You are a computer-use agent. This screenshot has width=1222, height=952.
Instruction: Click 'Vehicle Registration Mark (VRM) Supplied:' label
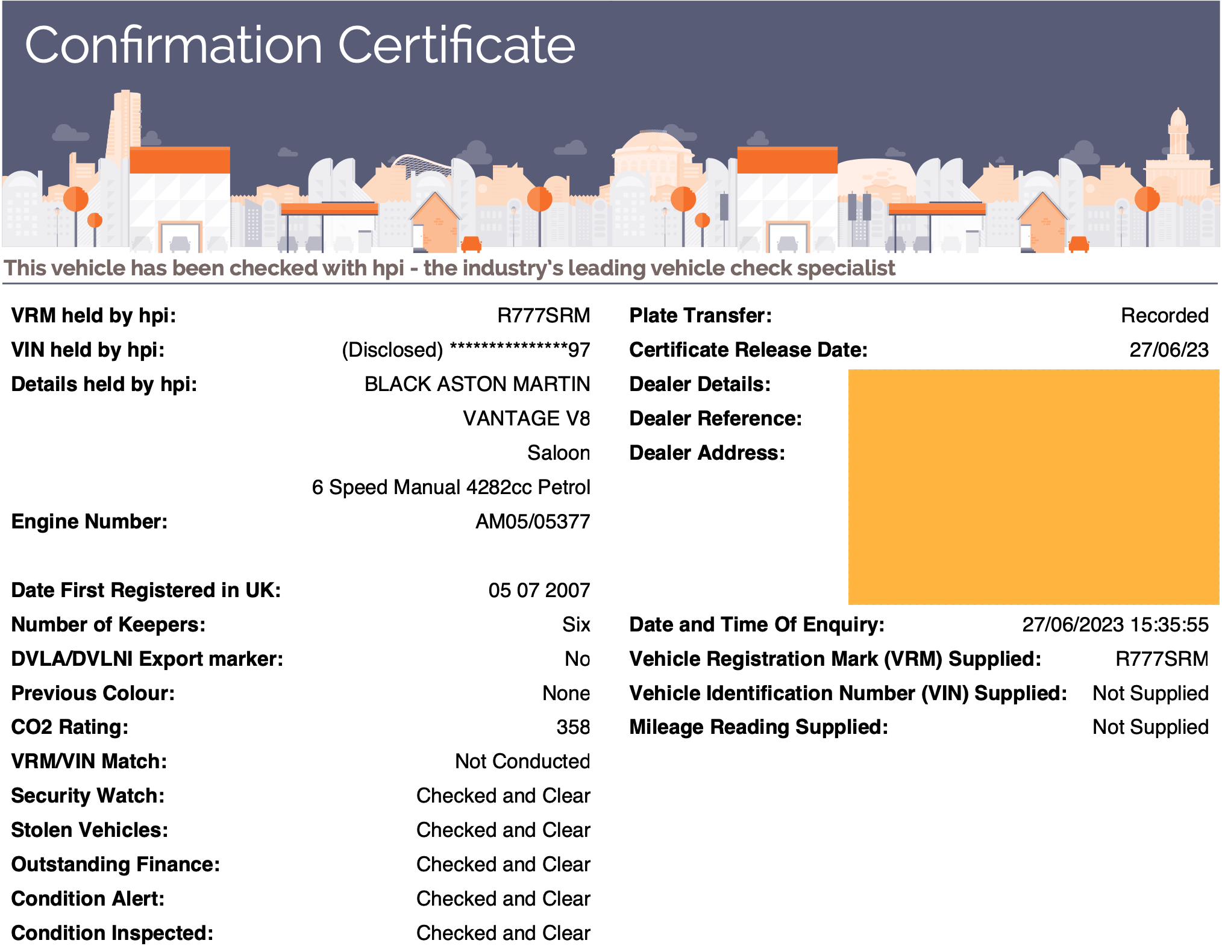pyautogui.click(x=835, y=659)
